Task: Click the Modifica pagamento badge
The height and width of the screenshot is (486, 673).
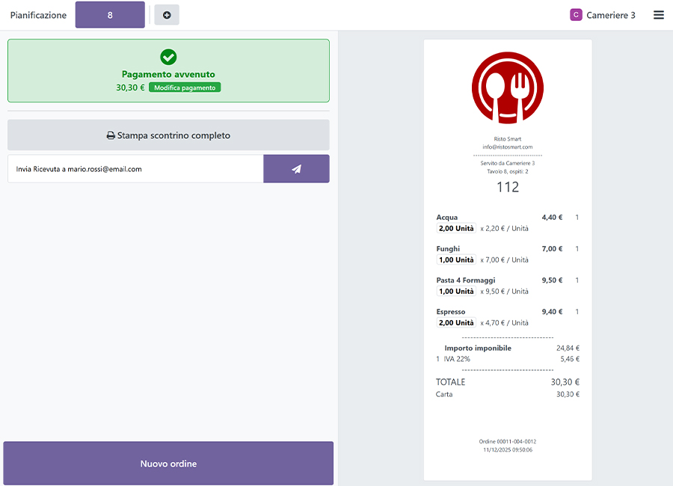Action: click(x=185, y=87)
